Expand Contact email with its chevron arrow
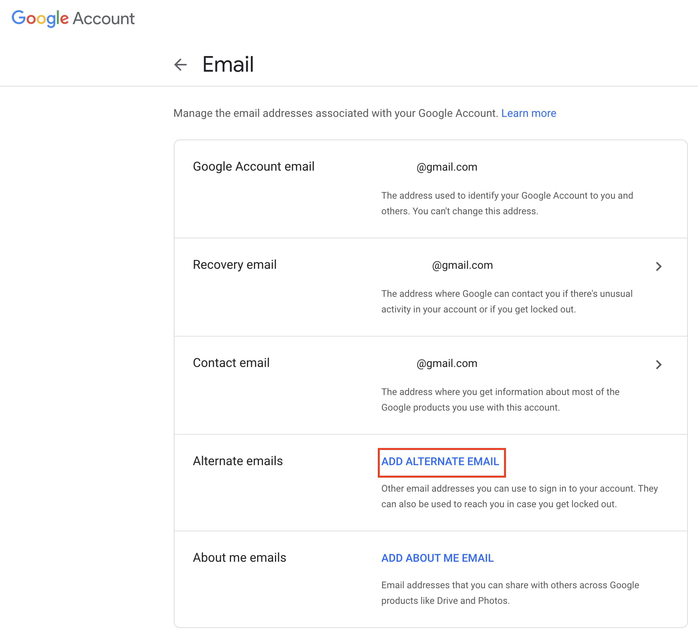698x635 pixels. pyautogui.click(x=658, y=365)
